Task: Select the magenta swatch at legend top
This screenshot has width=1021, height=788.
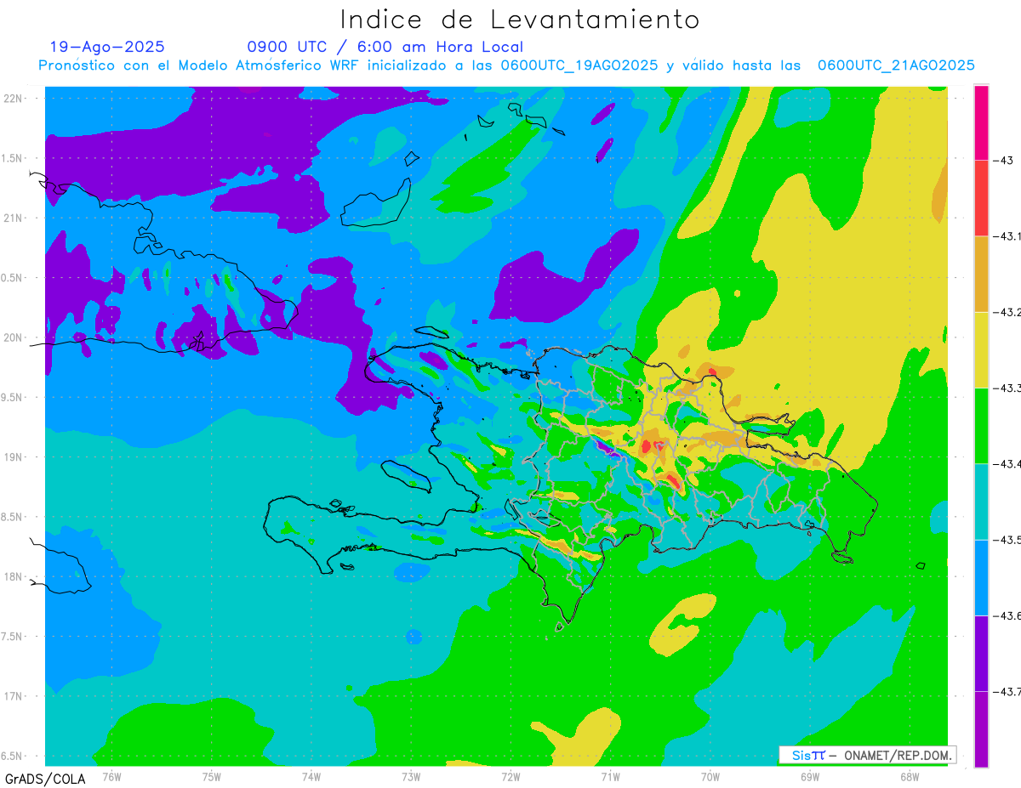Action: click(981, 122)
